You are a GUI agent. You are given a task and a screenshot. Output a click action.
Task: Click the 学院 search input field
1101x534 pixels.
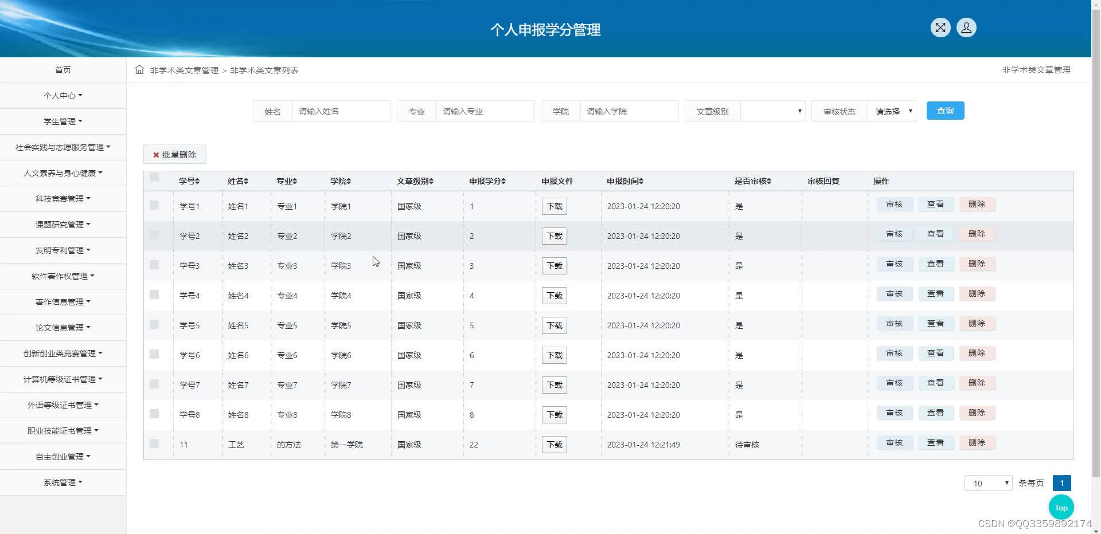pyautogui.click(x=629, y=111)
